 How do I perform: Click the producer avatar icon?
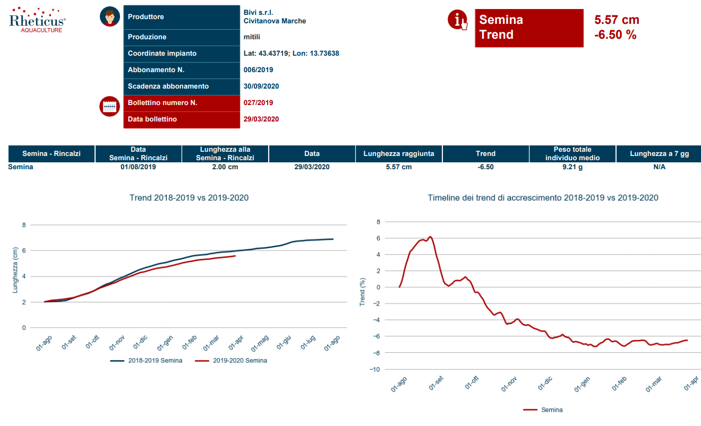click(x=110, y=16)
